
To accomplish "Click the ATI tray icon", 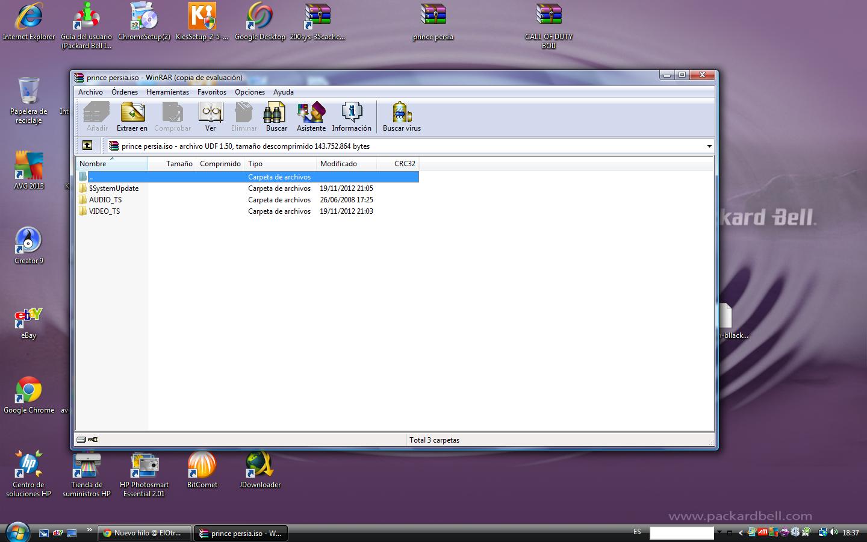I will point(763,532).
